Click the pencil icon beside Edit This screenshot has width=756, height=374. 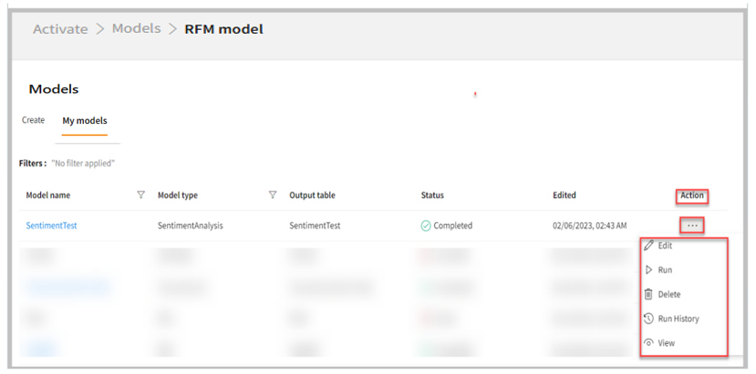(x=649, y=246)
